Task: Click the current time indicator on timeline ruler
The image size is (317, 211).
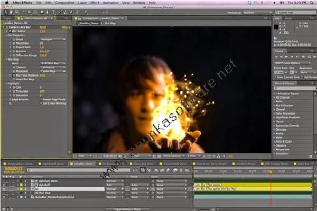Action: point(271,171)
